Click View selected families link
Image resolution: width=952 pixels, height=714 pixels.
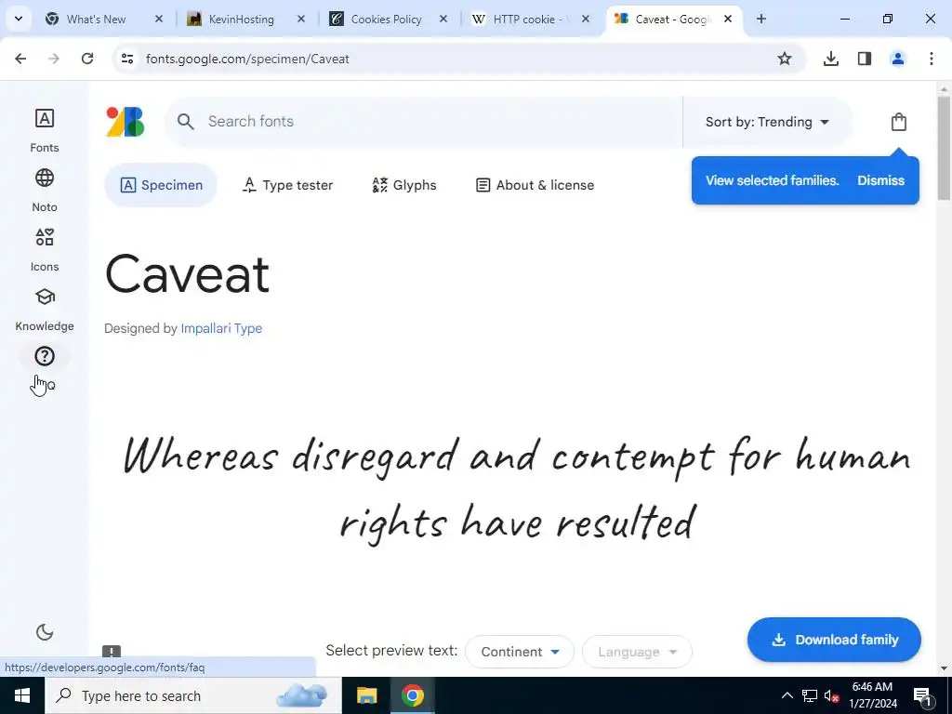(772, 180)
